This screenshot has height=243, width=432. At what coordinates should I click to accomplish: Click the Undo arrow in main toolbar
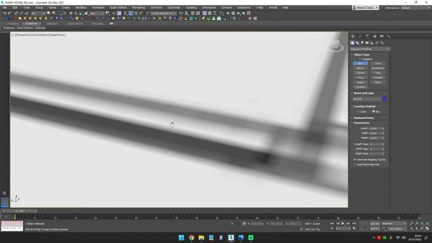[5, 13]
